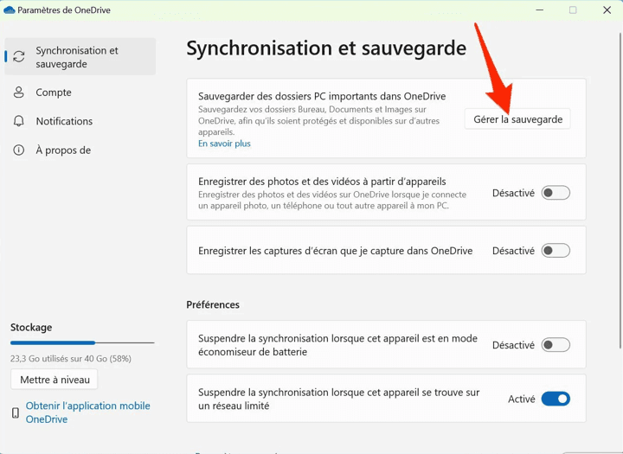Click the storage usage progress bar
The width and height of the screenshot is (623, 454).
click(82, 343)
